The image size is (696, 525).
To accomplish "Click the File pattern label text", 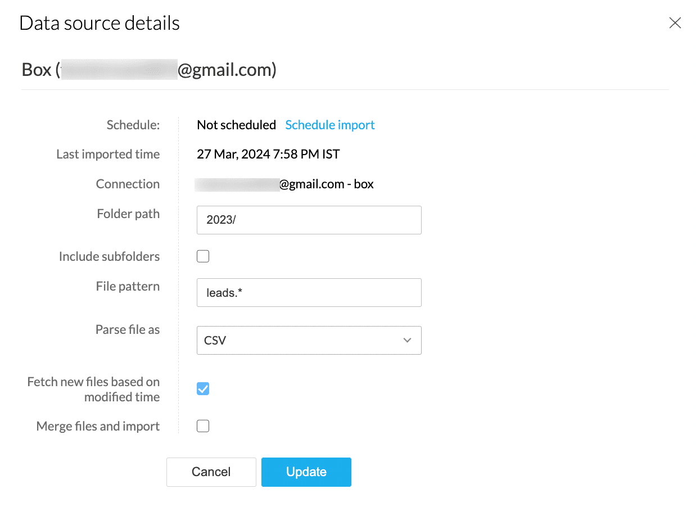I will [x=128, y=286].
